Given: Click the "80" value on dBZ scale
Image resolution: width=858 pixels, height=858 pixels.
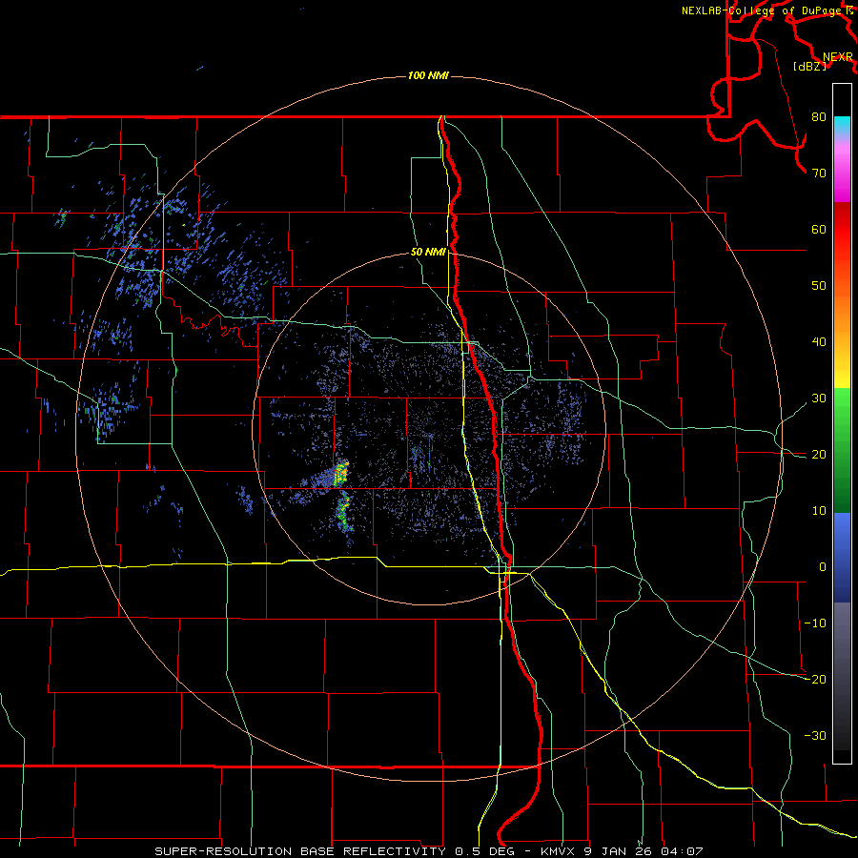Looking at the screenshot, I should tap(819, 117).
